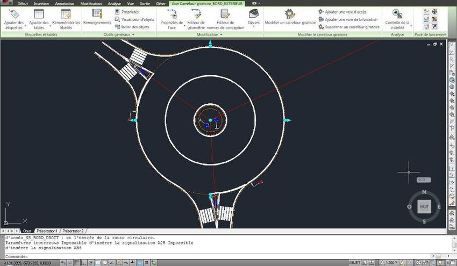Open Éditeur de normes de conception
The height and width of the screenshot is (266, 457).
pyautogui.click(x=225, y=16)
